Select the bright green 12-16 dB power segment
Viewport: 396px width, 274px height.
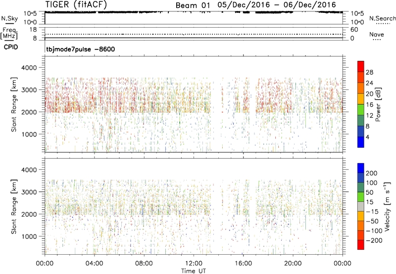point(361,110)
